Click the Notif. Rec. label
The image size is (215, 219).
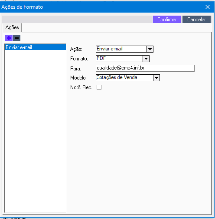click(82, 87)
